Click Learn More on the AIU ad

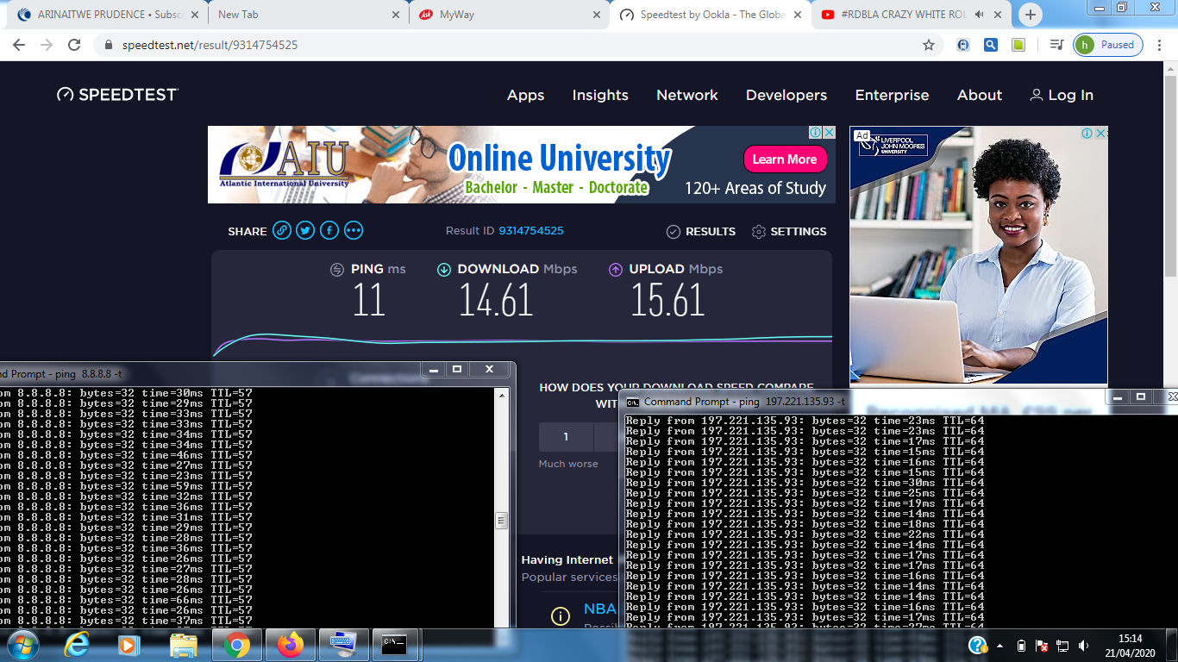coord(785,159)
